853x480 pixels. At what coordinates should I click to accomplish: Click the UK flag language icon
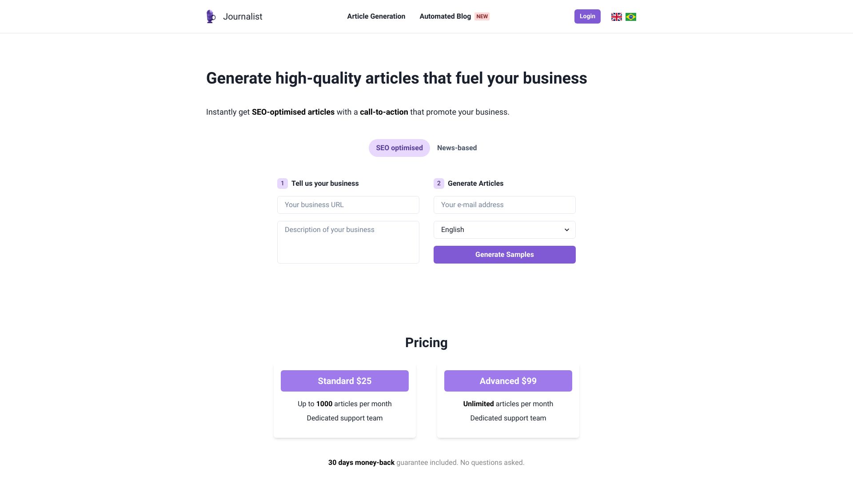tap(616, 16)
